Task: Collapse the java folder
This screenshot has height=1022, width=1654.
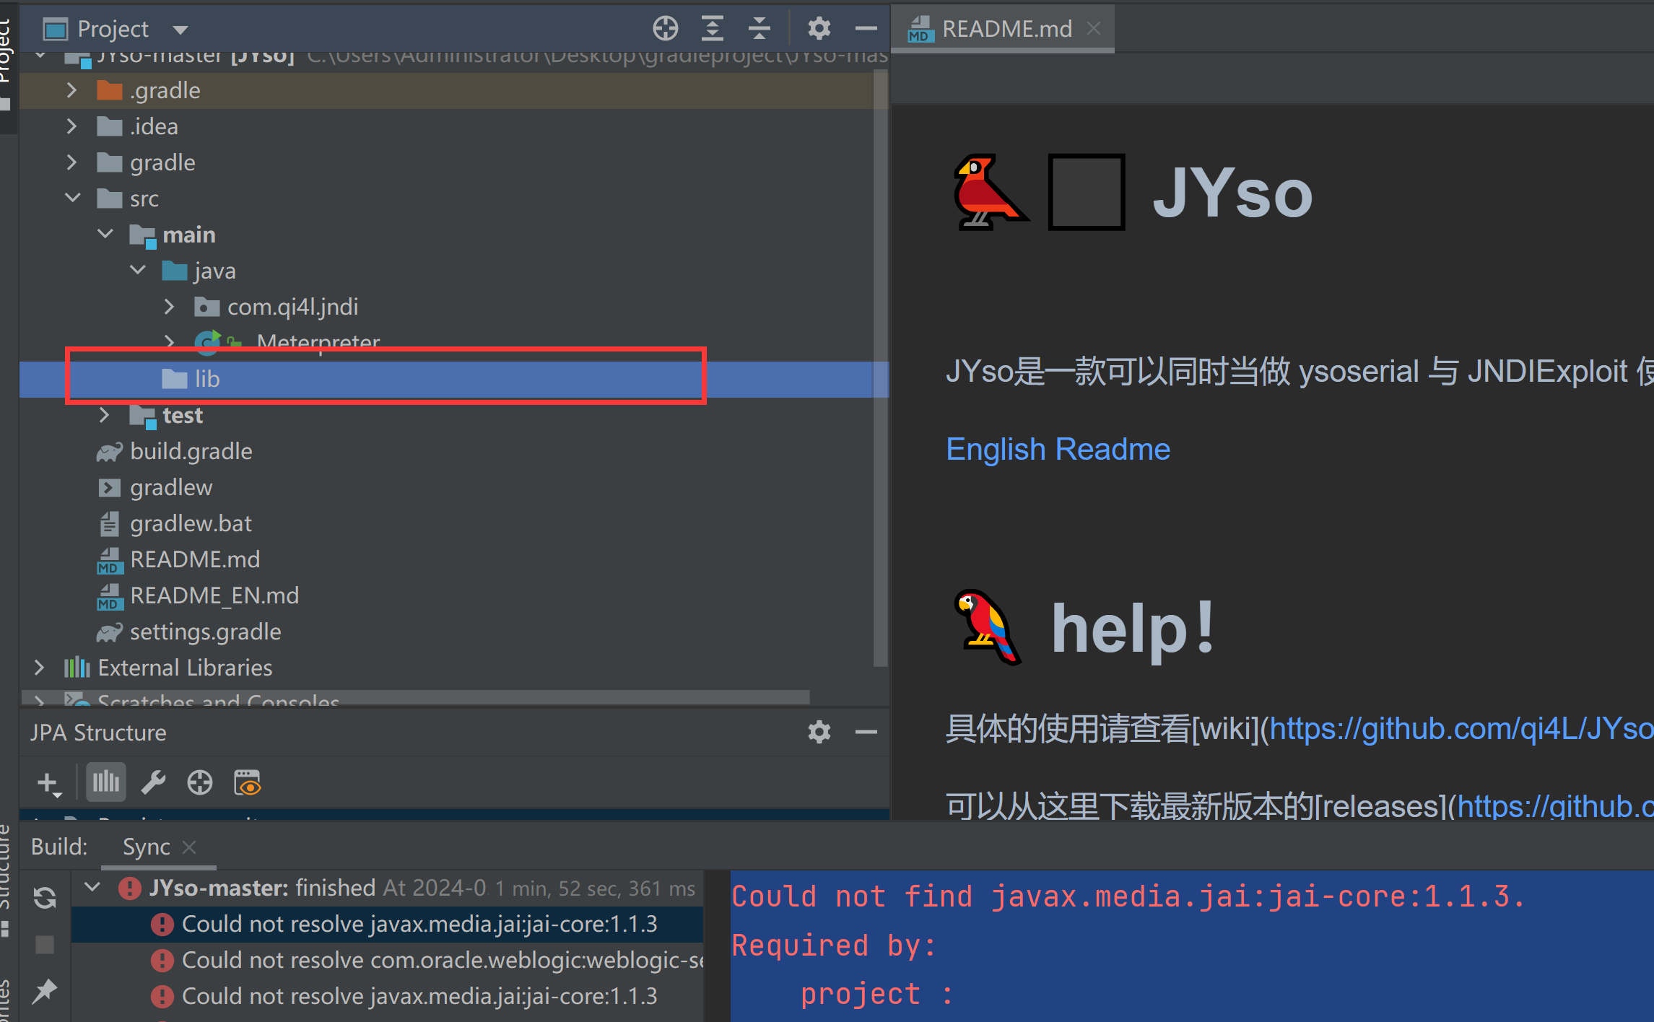Action: click(x=138, y=270)
